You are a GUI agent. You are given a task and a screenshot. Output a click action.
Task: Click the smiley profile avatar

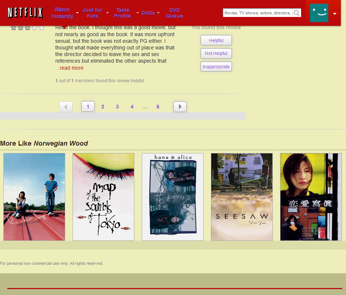[319, 13]
